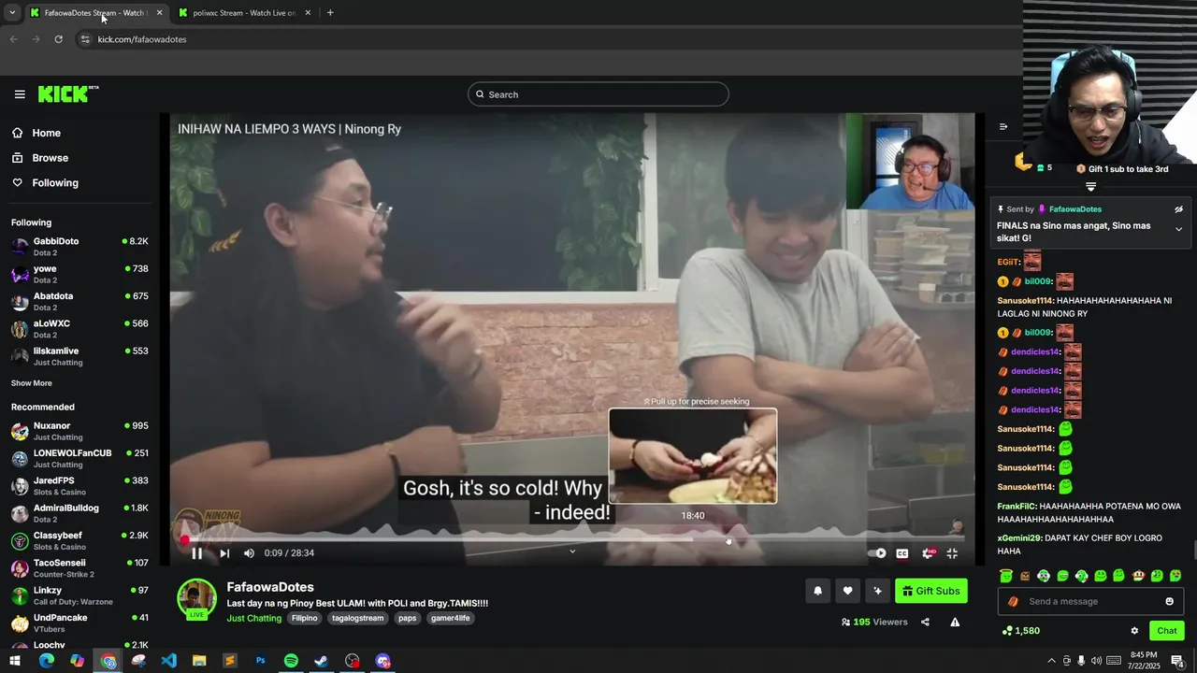Image resolution: width=1197 pixels, height=673 pixels.
Task: Open Photoshop from taskbar
Action: click(260, 661)
